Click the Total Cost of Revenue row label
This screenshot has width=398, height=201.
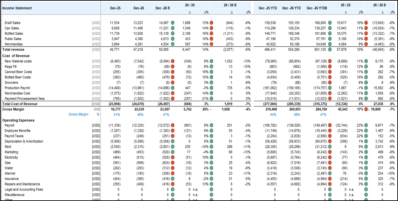(20, 104)
